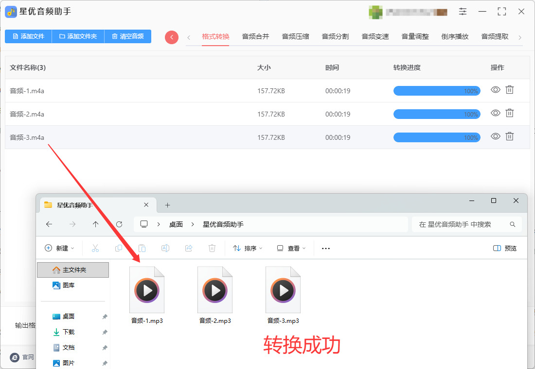
Task: Switch to the 音频压缩 tab
Action: click(x=296, y=36)
